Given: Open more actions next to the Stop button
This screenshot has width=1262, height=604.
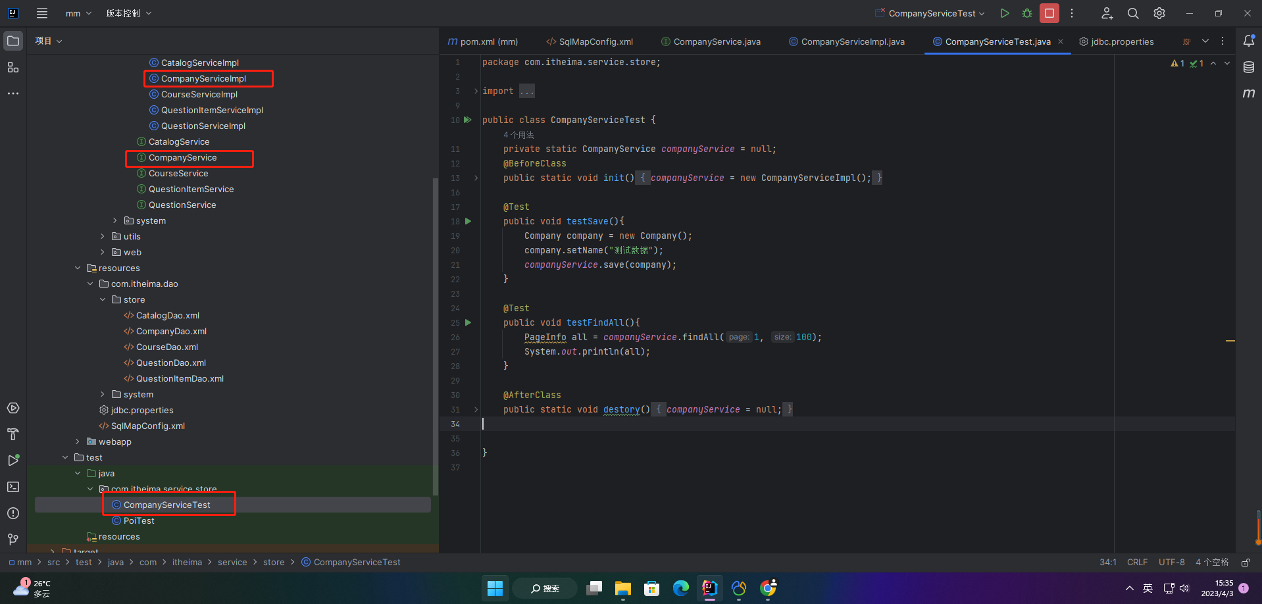Looking at the screenshot, I should (x=1072, y=13).
